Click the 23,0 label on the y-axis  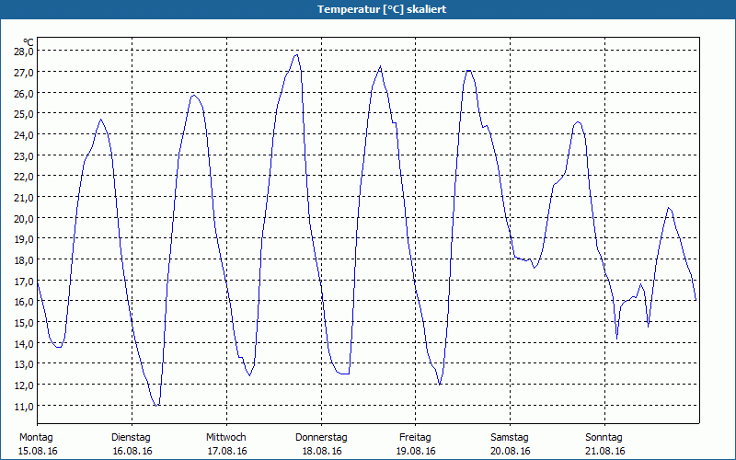point(24,156)
